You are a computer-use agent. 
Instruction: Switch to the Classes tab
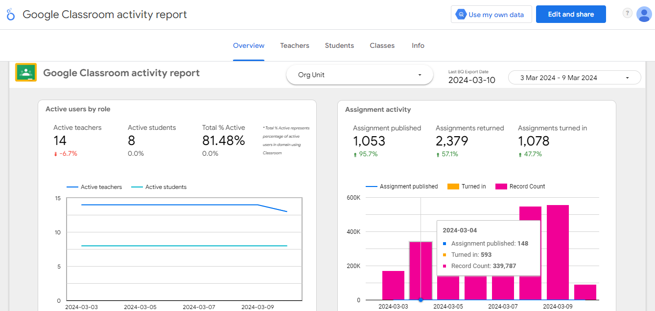click(x=382, y=45)
